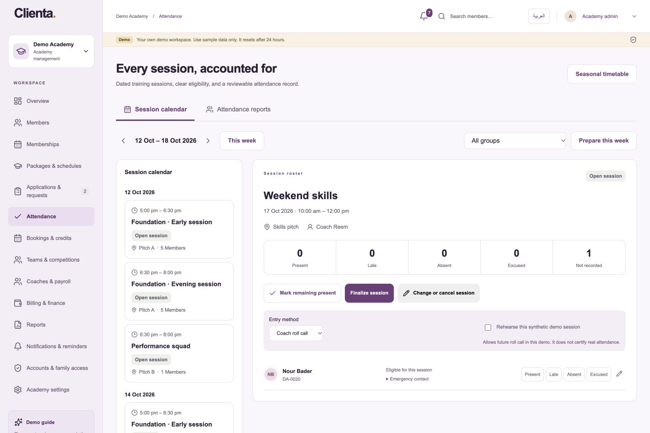Click the Academy admin avatar
Viewport: 650px width, 433px height.
point(571,16)
